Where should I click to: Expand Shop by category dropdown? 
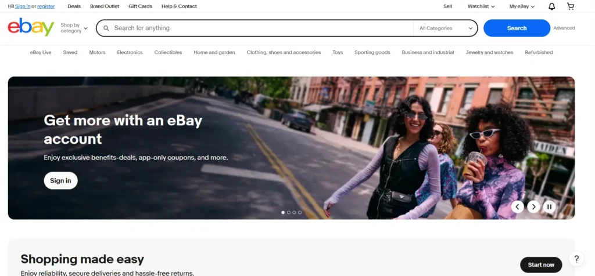(x=74, y=28)
